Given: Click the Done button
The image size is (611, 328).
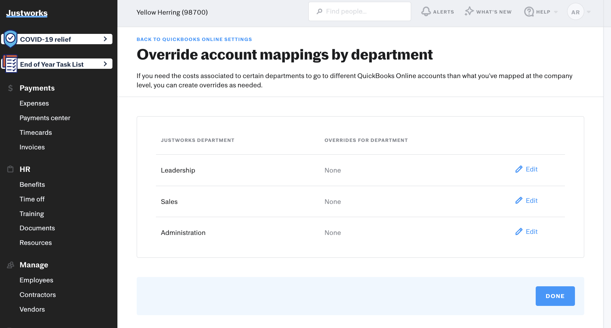Looking at the screenshot, I should point(555,296).
